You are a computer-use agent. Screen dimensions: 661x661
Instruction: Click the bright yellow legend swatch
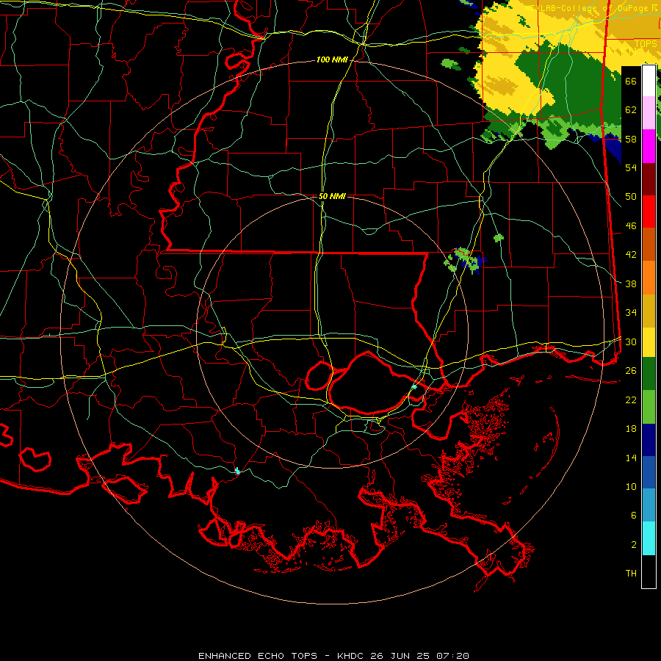click(649, 342)
